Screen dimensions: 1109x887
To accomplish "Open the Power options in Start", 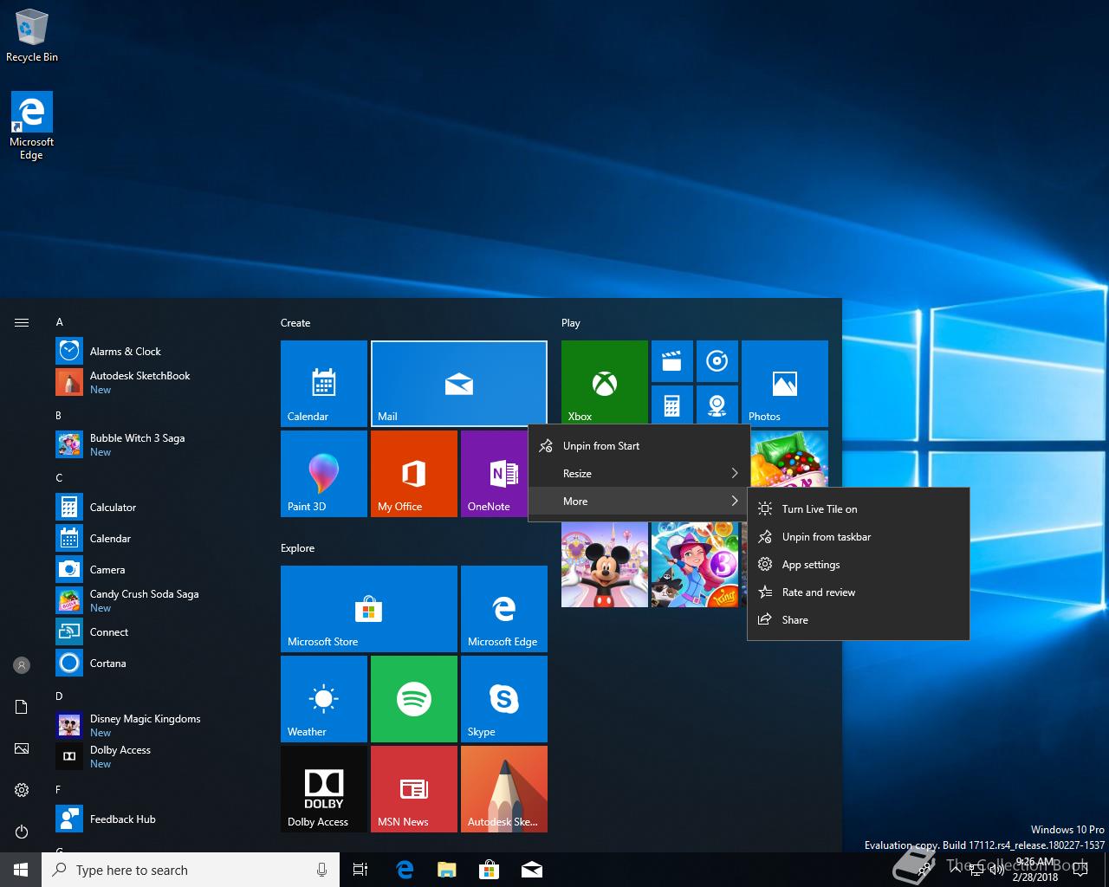I will pyautogui.click(x=22, y=832).
